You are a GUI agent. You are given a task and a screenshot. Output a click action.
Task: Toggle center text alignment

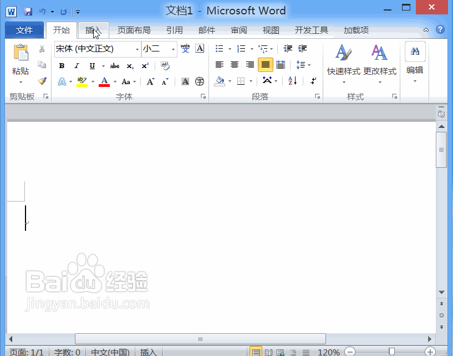point(235,65)
